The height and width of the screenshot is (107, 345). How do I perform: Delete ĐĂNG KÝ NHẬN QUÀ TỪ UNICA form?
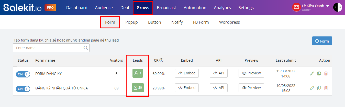tap(326, 88)
